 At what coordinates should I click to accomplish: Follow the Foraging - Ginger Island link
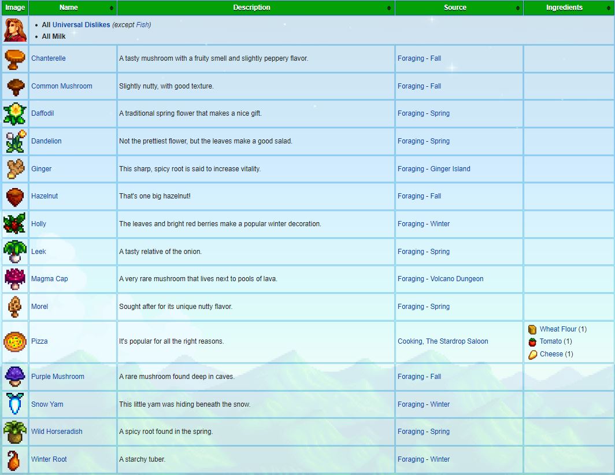434,169
